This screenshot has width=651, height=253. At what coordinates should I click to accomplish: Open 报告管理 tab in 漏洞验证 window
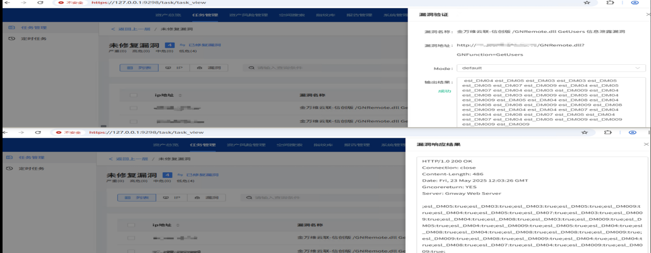[x=359, y=15]
